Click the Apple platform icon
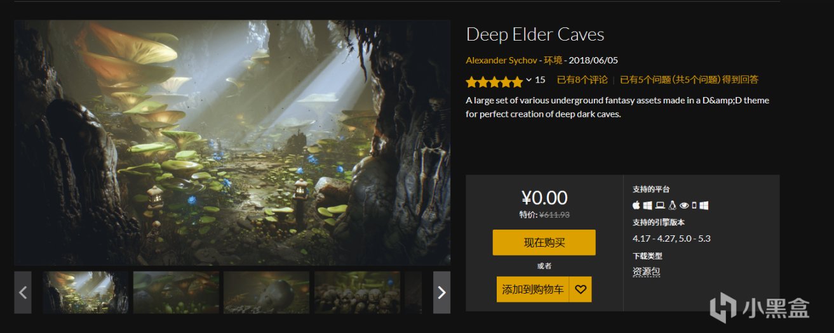 (x=637, y=206)
